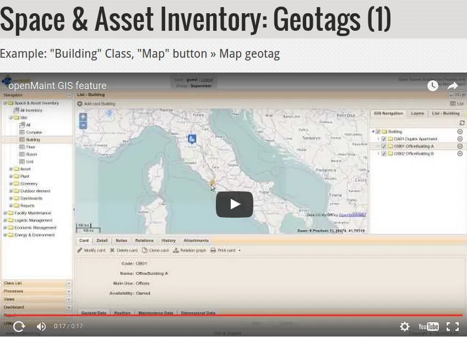The height and width of the screenshot is (337, 467).
Task: Mute the video using the speaker icon
Action: point(41,327)
